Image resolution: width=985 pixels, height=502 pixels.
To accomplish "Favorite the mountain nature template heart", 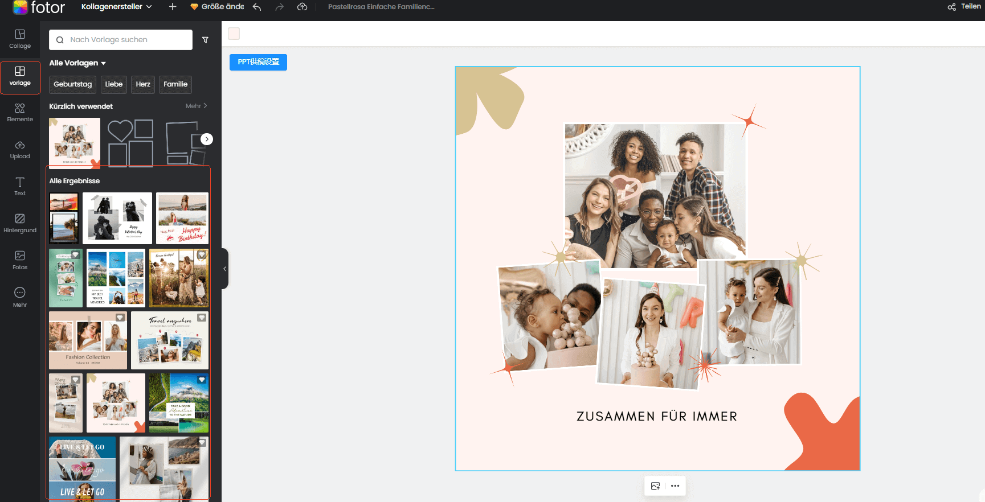I will pos(202,380).
